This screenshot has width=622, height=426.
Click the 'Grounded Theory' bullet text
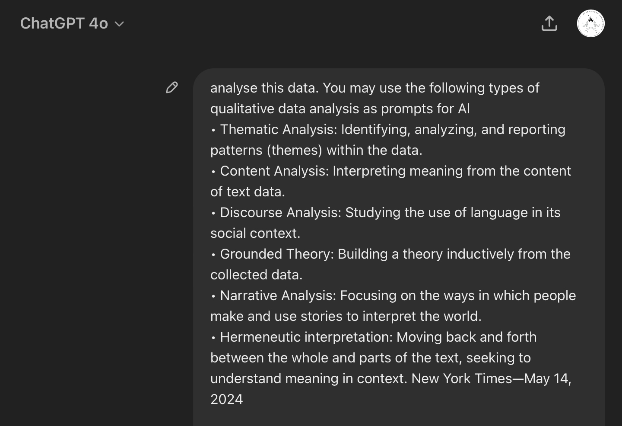click(277, 254)
